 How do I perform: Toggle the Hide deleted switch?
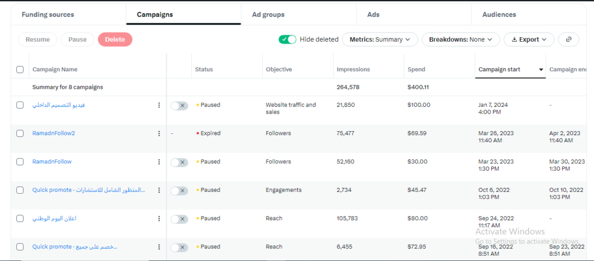coord(287,39)
